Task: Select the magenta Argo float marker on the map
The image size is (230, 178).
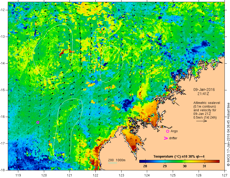Action: (x=38, y=122)
